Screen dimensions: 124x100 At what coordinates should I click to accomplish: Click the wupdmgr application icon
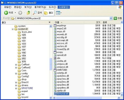55,26
